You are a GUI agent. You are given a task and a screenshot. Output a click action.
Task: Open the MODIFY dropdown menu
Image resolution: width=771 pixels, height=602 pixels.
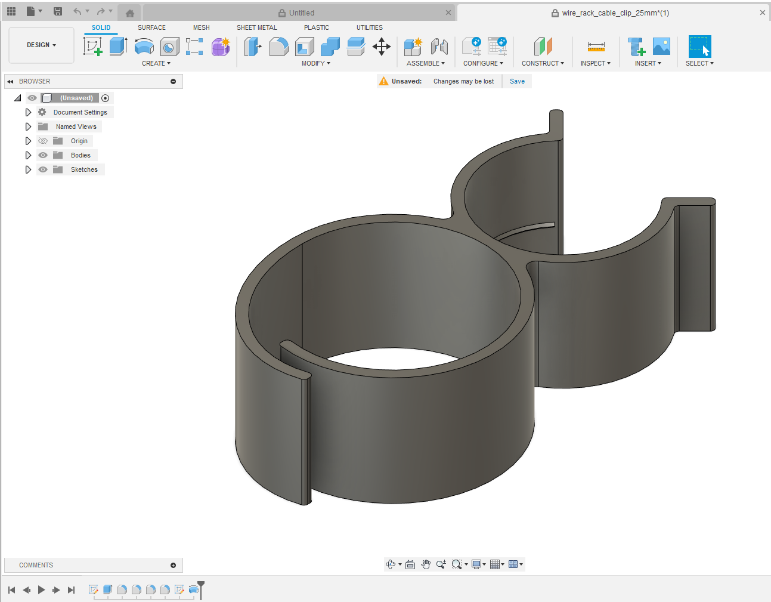pyautogui.click(x=315, y=63)
